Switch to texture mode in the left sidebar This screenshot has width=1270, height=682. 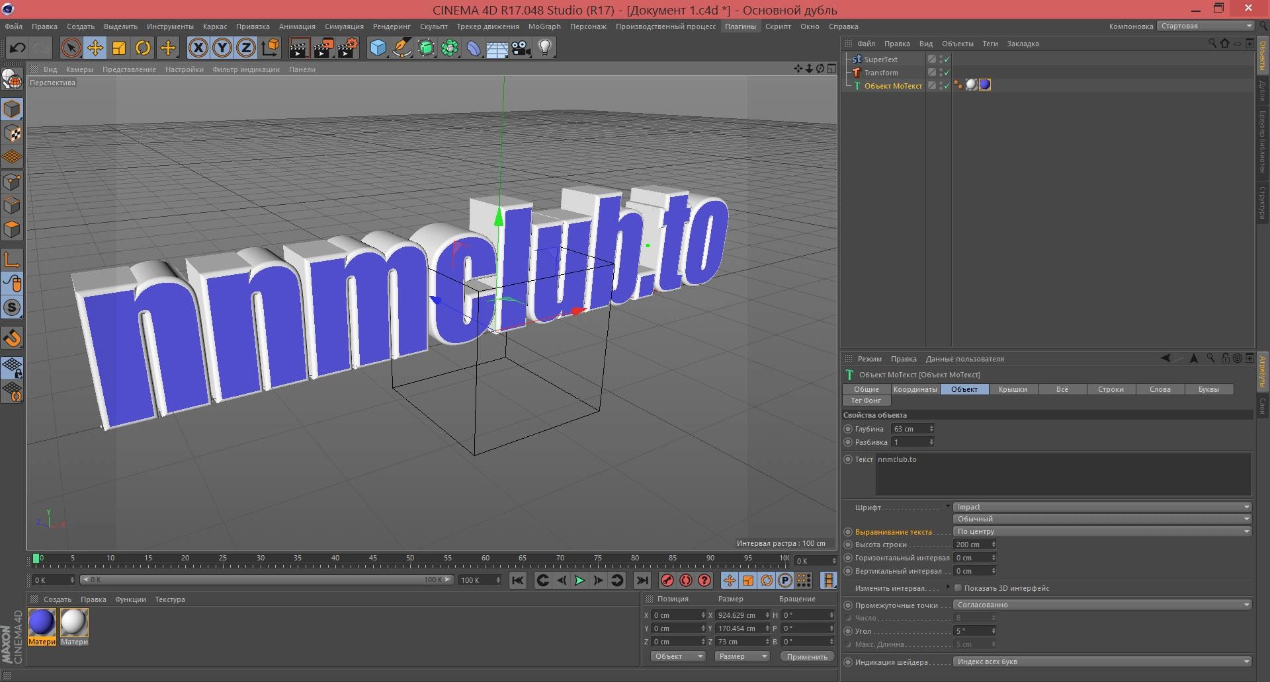12,133
